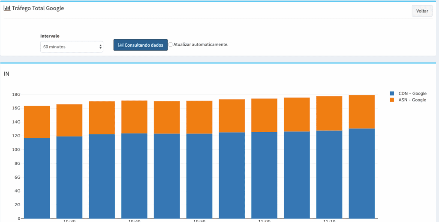Click the blue bar above the 10:50 label
This screenshot has width=439, height=222.
pyautogui.click(x=199, y=176)
